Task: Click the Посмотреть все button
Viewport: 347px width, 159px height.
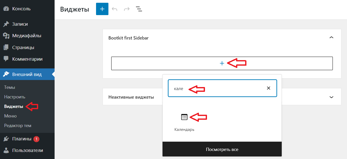Action: 222,149
